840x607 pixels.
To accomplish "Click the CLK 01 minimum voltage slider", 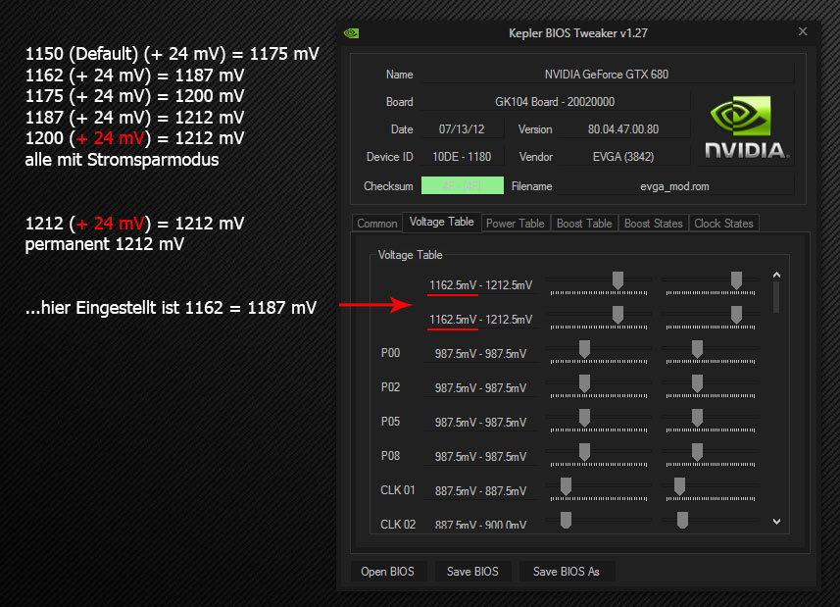I will click(x=566, y=486).
